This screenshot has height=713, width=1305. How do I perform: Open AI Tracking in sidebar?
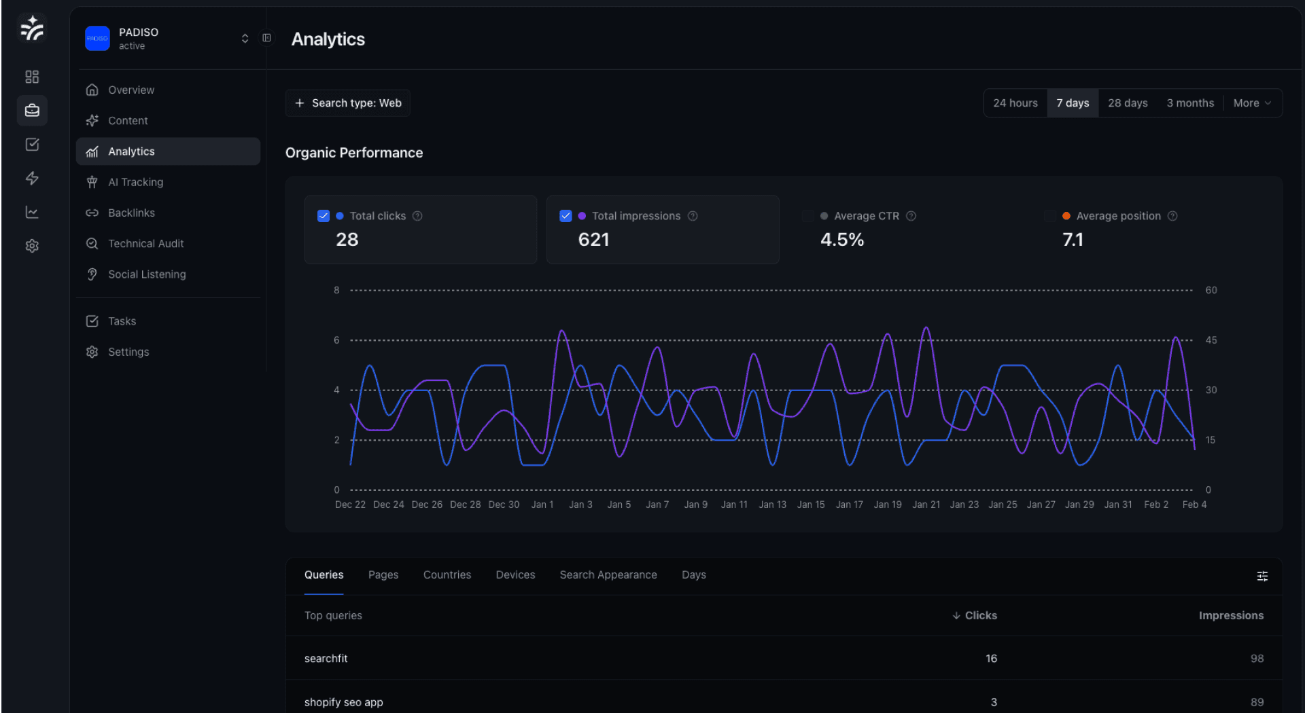168,182
